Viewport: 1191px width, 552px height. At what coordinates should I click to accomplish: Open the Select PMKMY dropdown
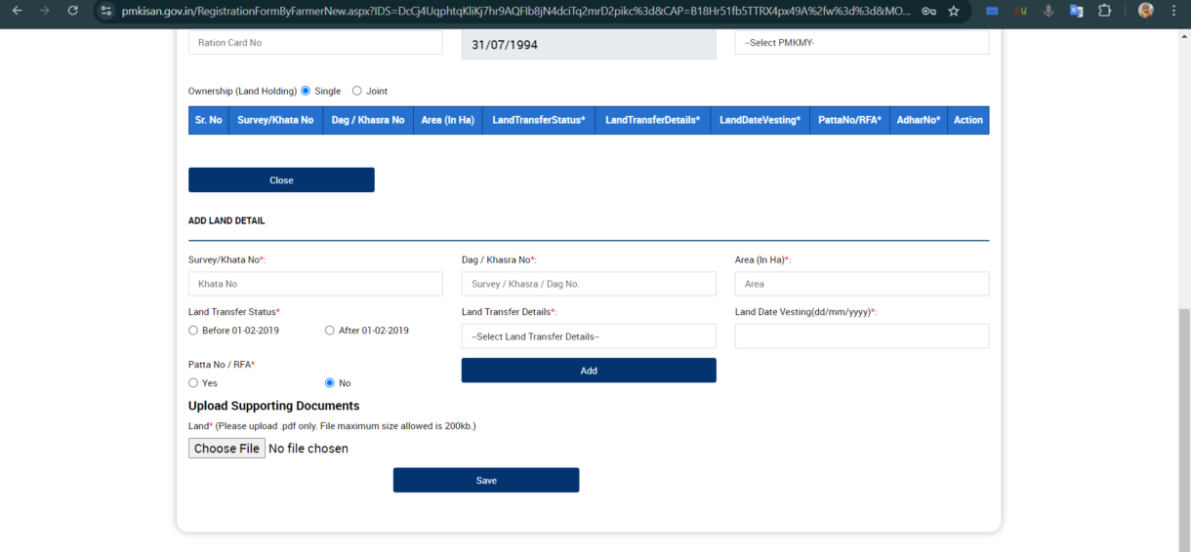point(862,43)
